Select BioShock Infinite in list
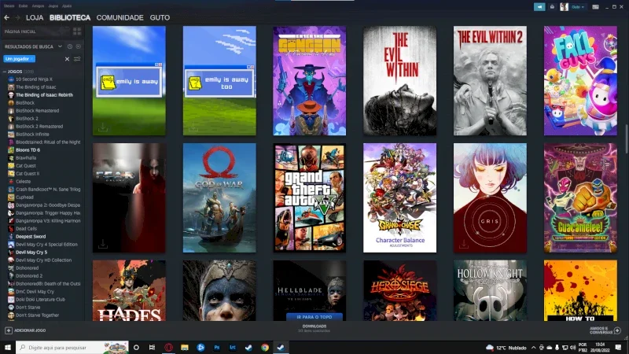The height and width of the screenshot is (354, 629). tap(32, 134)
